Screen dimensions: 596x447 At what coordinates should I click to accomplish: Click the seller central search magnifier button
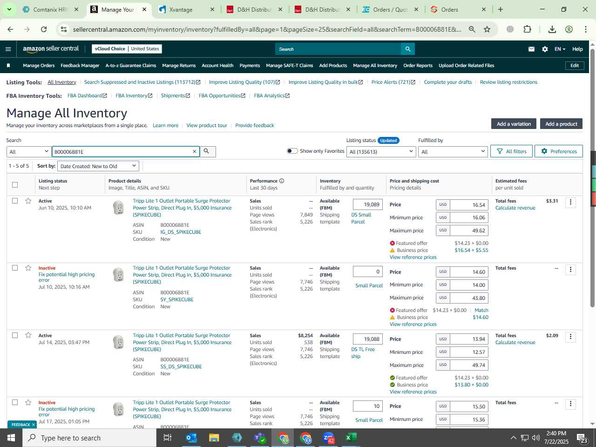(x=408, y=49)
